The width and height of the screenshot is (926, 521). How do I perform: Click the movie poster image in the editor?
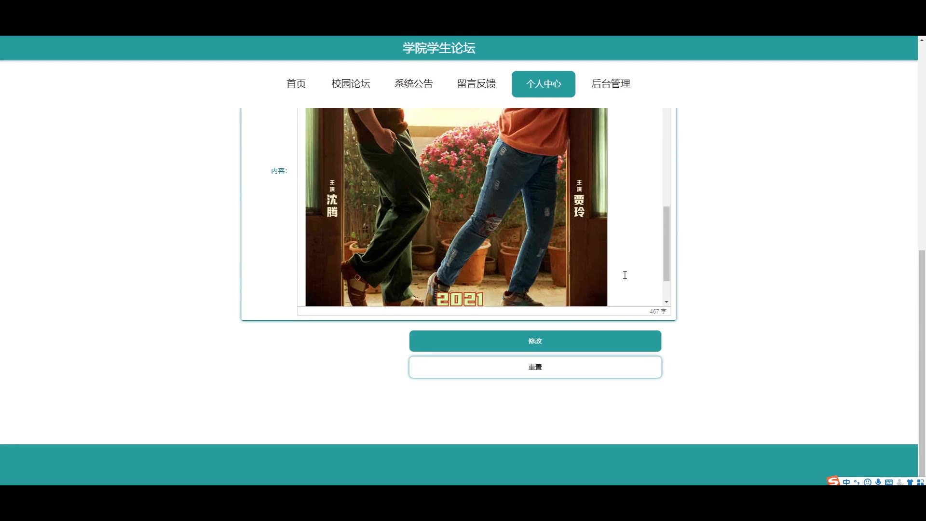(456, 207)
